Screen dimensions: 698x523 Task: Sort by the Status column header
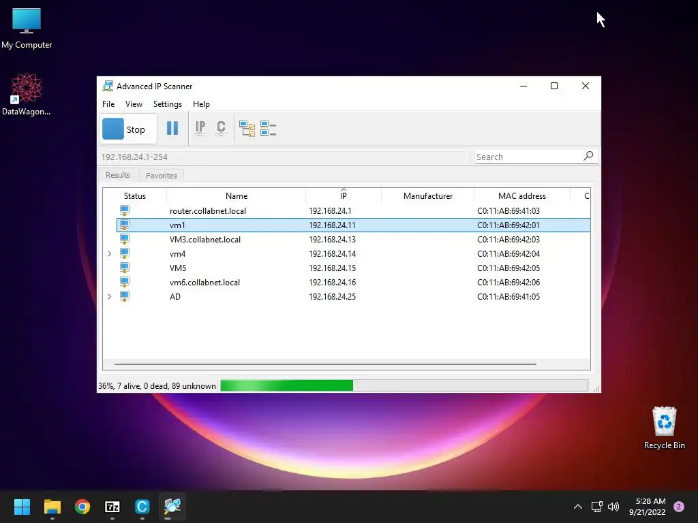tap(134, 196)
